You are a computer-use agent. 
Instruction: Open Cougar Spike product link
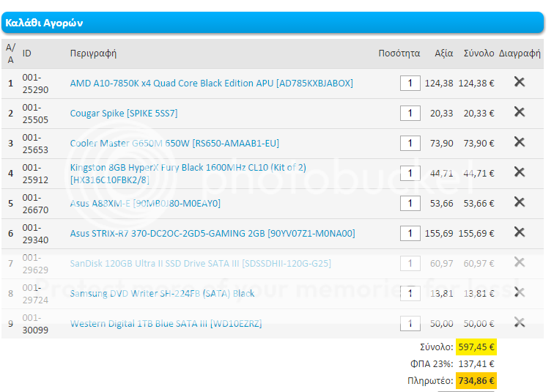[123, 114]
